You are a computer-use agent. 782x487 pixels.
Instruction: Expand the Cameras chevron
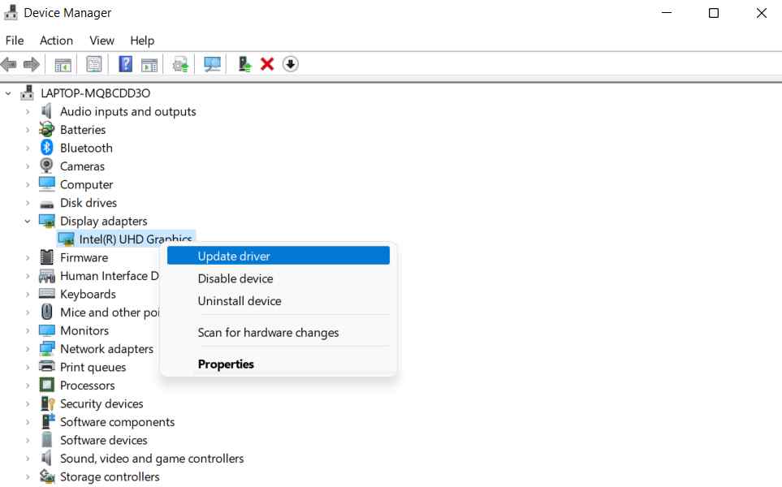click(x=28, y=166)
